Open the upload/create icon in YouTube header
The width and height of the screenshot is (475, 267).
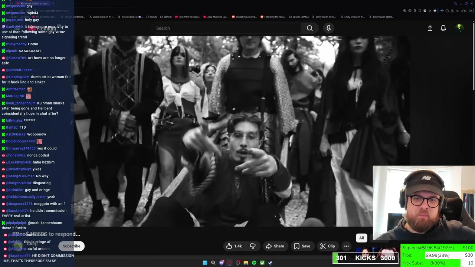coord(430,28)
